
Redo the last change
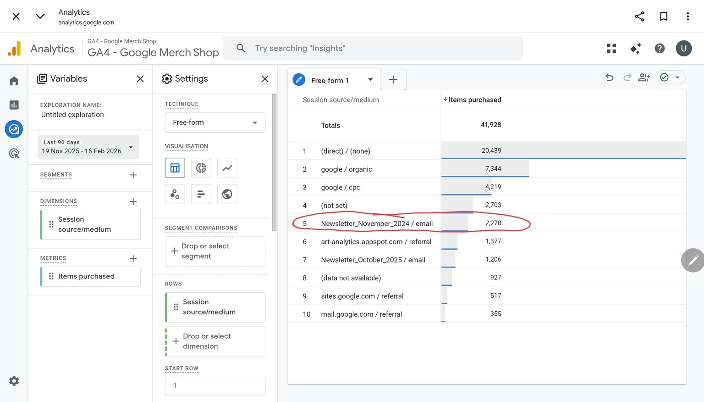[x=627, y=77]
